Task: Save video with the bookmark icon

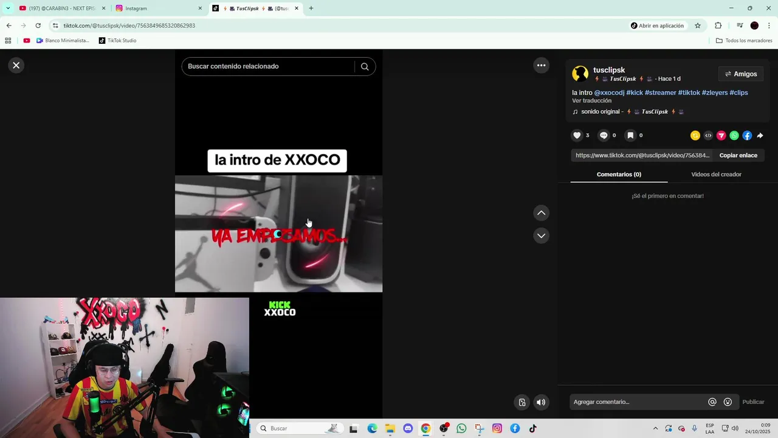Action: [630, 135]
